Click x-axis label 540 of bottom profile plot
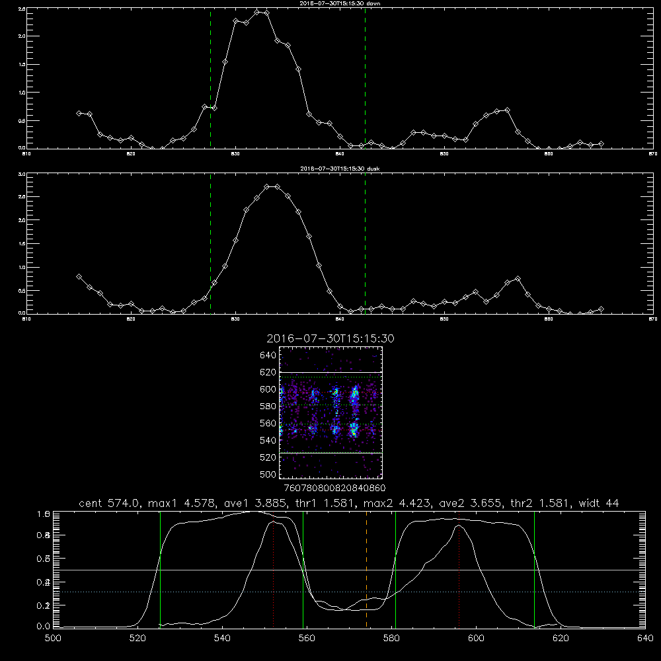Viewport: 661px width, 661px height. (x=222, y=638)
